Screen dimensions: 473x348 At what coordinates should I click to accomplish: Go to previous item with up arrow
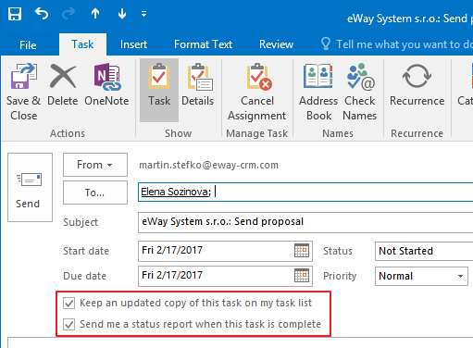(95, 14)
